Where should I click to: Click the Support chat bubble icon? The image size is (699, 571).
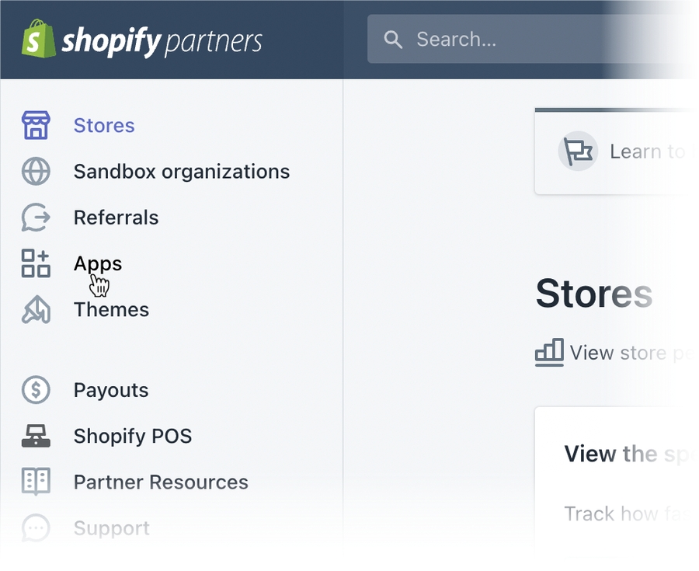(36, 528)
